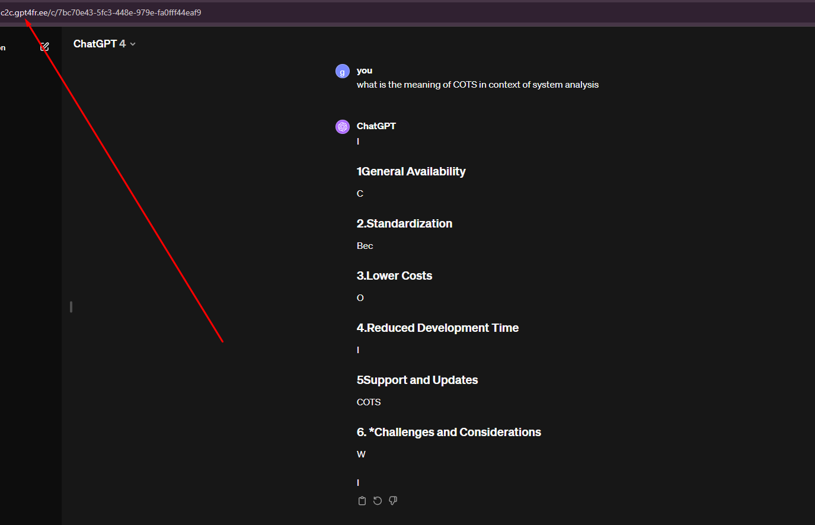This screenshot has height=525, width=815.
Task: Click the "2.Standardization" heading
Action: point(404,224)
